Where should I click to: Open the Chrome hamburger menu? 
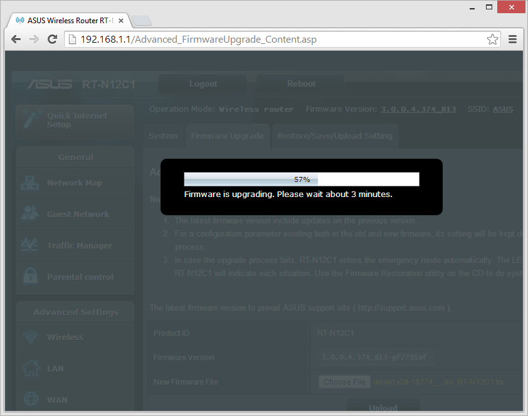[x=512, y=40]
